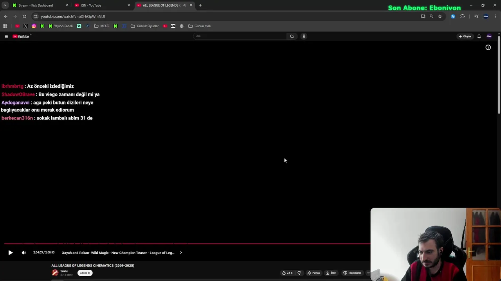The height and width of the screenshot is (281, 501).
Task: Open the Oluştur create menu
Action: click(x=465, y=36)
